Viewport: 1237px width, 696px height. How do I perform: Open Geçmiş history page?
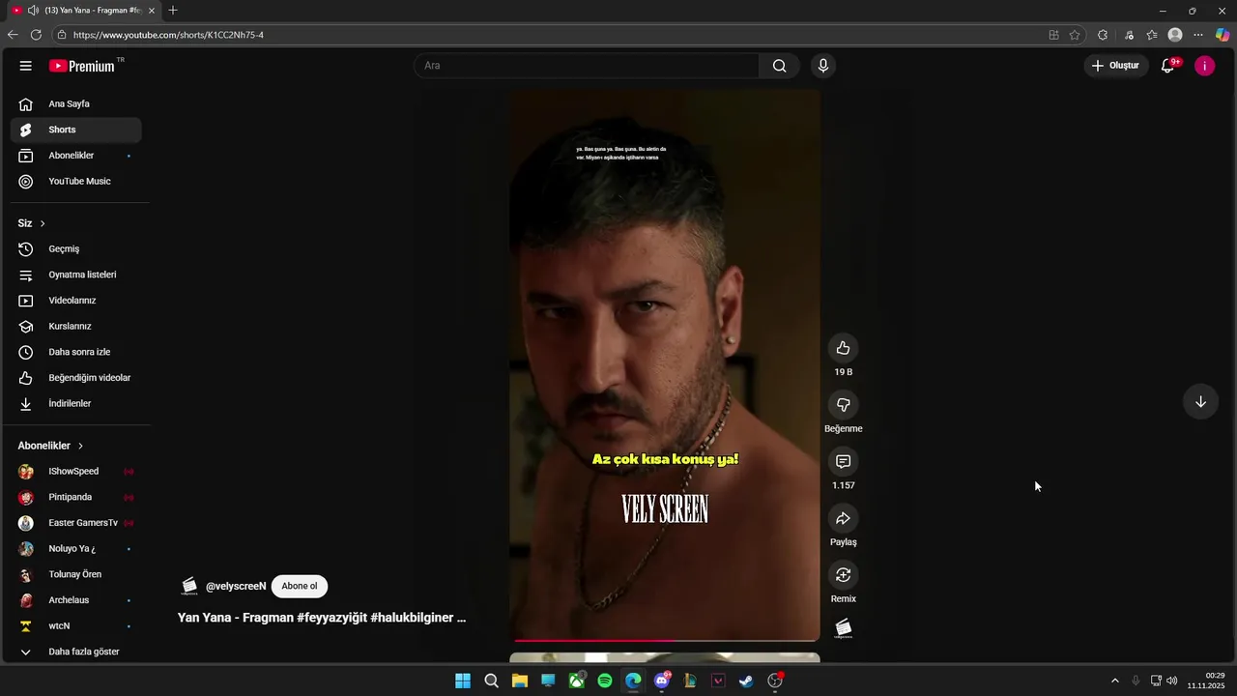(x=76, y=248)
